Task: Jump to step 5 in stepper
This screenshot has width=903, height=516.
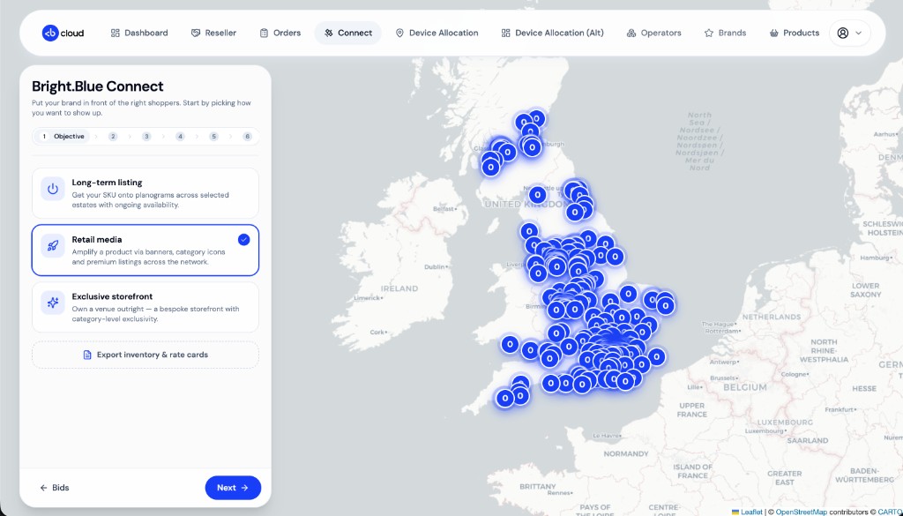Action: click(213, 137)
